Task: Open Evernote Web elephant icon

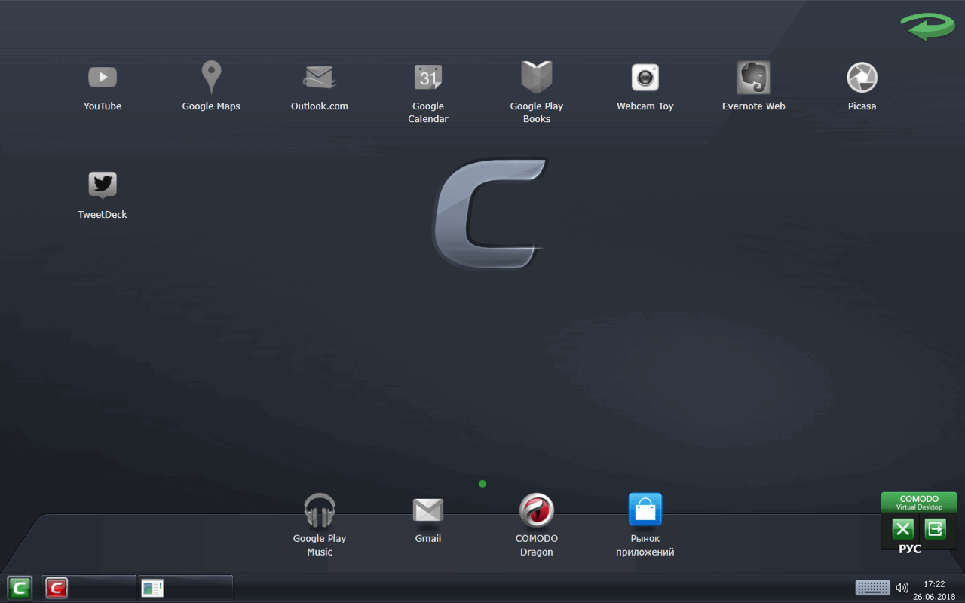Action: click(x=754, y=77)
